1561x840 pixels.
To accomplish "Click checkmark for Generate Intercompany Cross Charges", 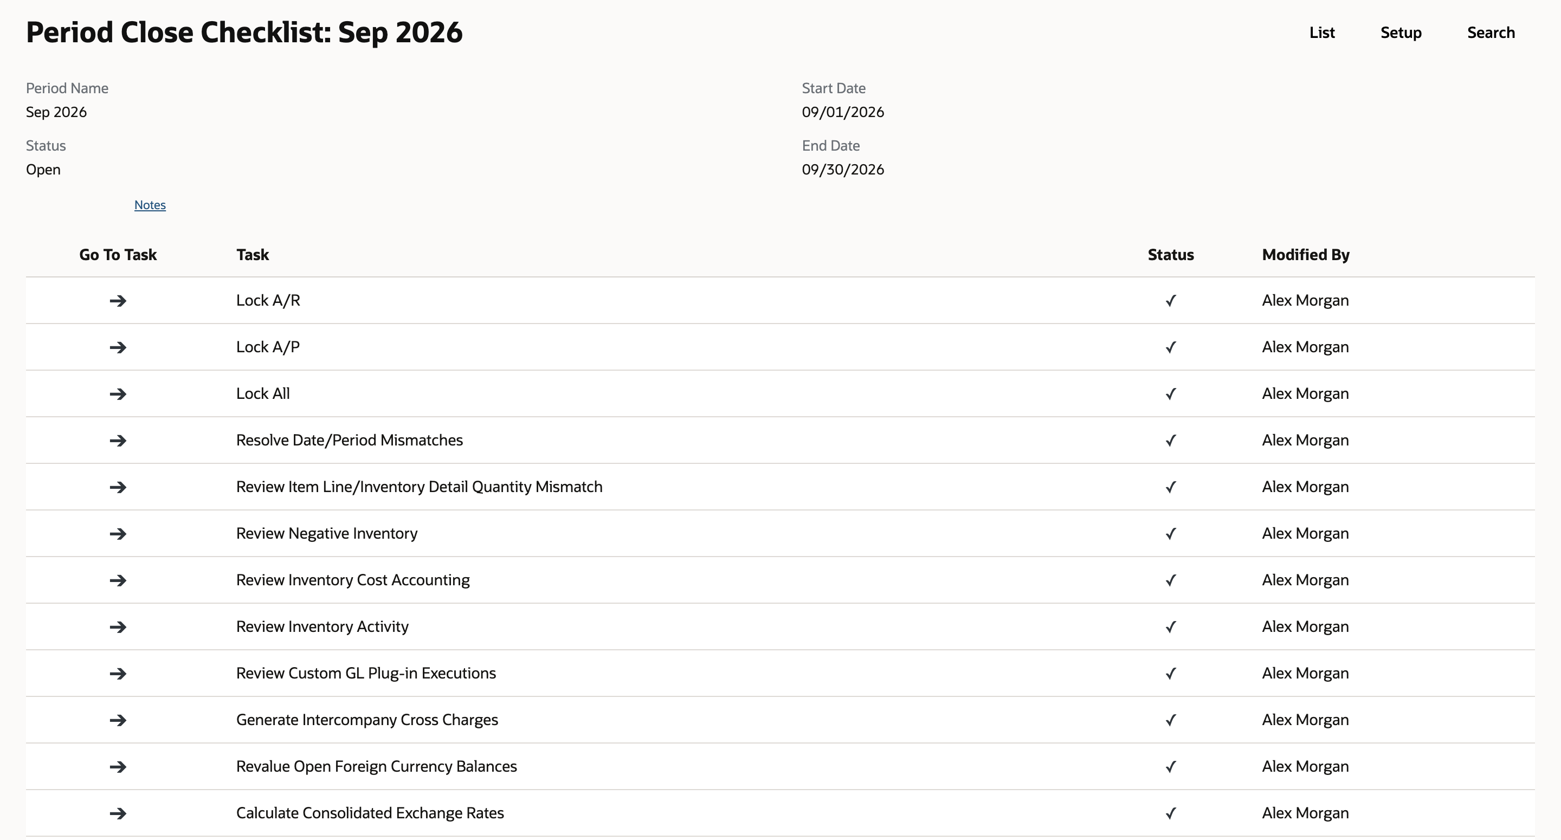I will (x=1171, y=720).
